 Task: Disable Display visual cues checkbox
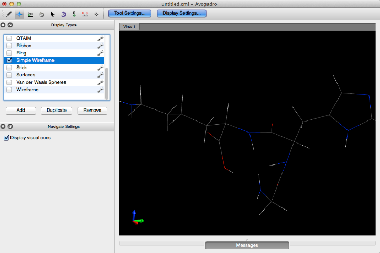[7, 138]
